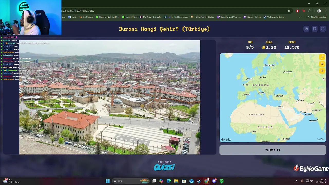Open Türkiye'nin En Büyü... bookmark

(x=202, y=17)
